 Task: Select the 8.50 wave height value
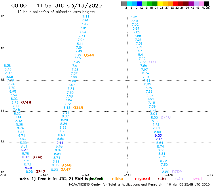166,172
